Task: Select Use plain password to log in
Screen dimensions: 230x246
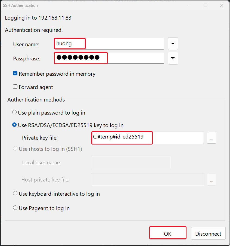Action: coord(15,112)
